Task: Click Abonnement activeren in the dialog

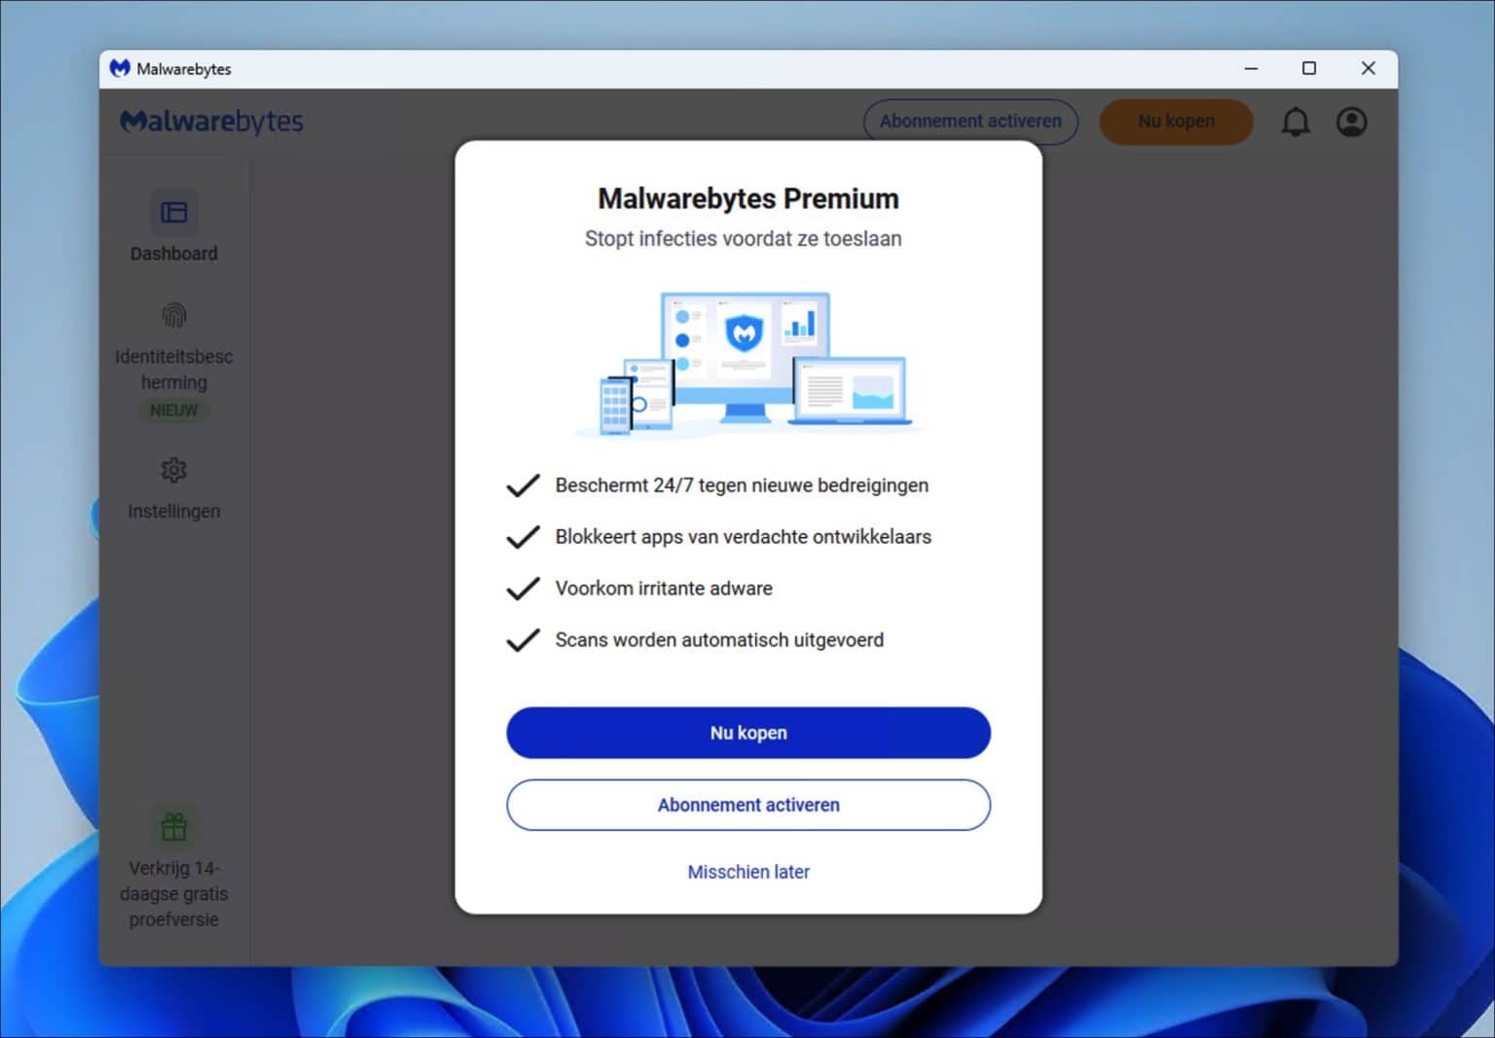Action: click(x=747, y=805)
